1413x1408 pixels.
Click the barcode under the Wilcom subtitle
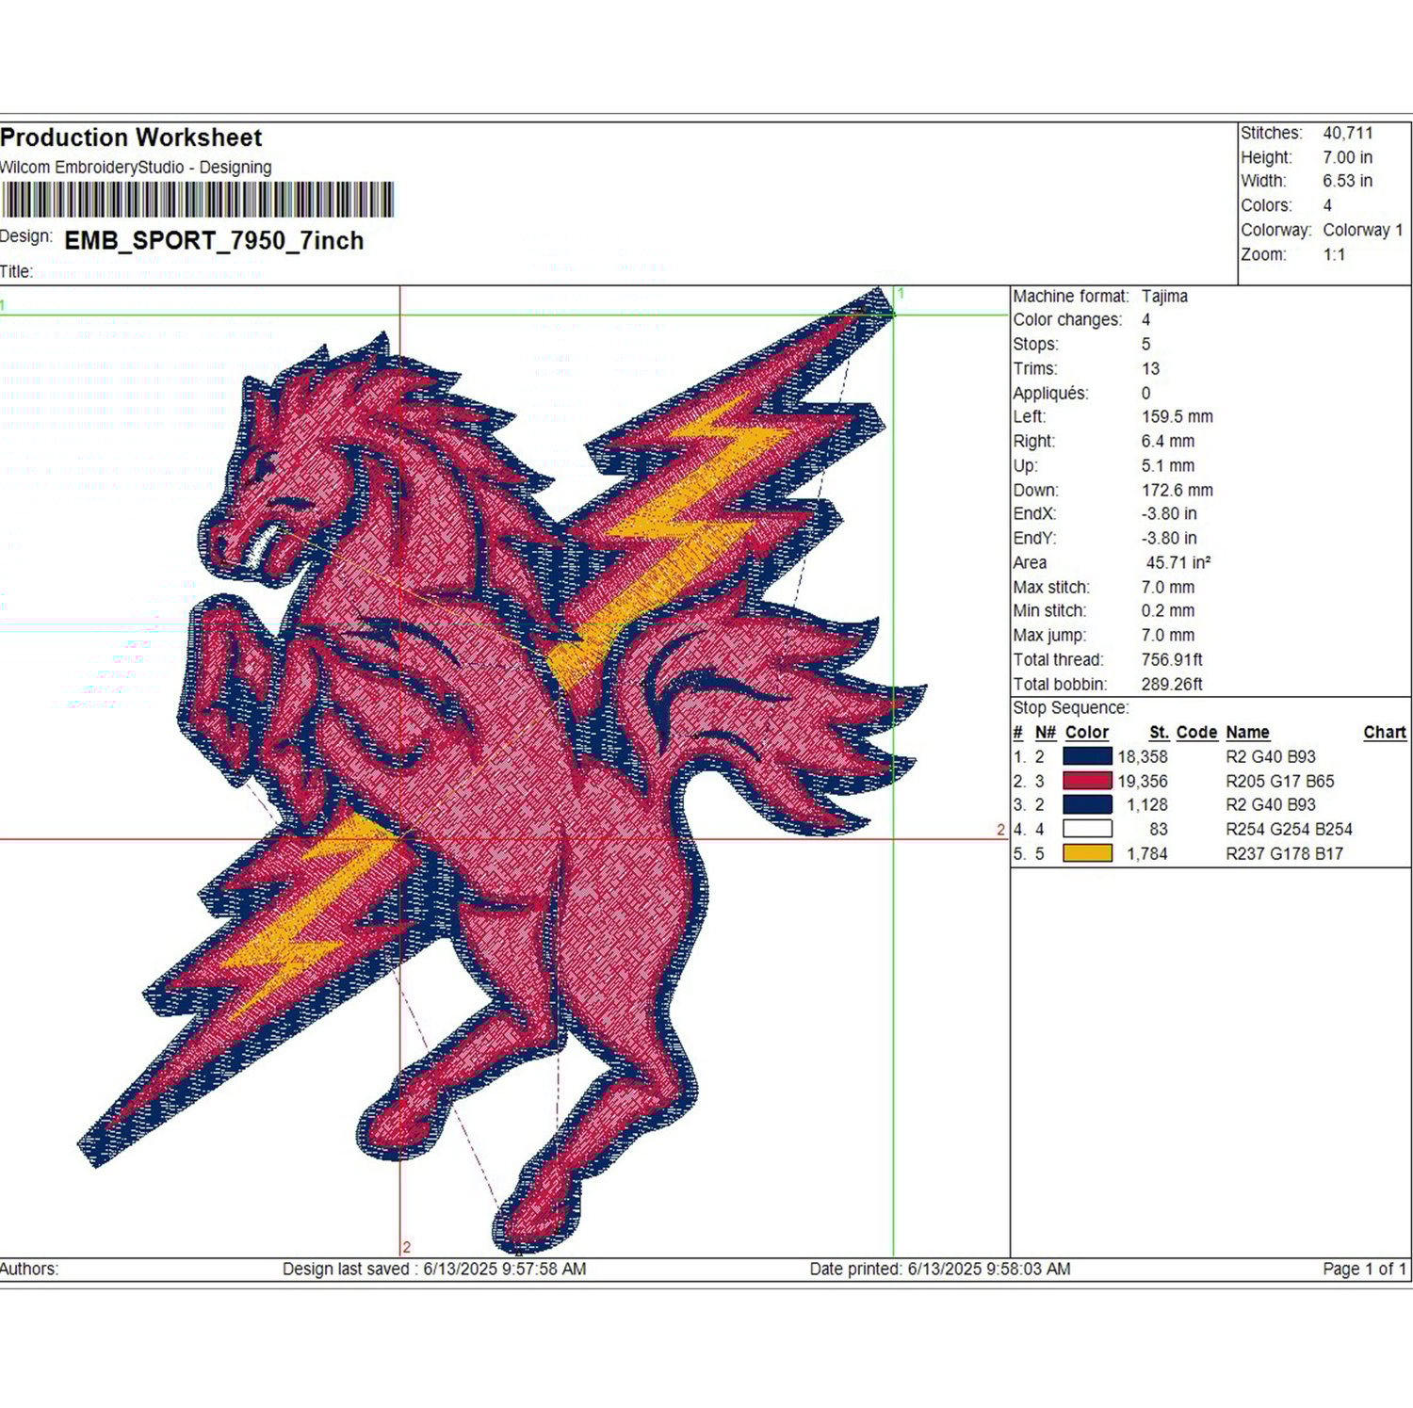pos(197,200)
